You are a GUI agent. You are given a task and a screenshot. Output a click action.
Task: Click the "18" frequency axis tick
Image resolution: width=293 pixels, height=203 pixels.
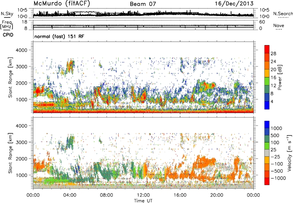pyautogui.click(x=25, y=22)
